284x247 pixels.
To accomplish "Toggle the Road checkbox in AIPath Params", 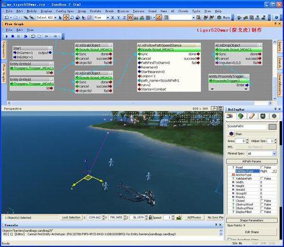I will click(262, 167).
